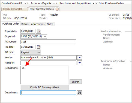The image size is (132, 103).
Task: Open calendar picker next to PO date
Action: [x=38, y=47]
